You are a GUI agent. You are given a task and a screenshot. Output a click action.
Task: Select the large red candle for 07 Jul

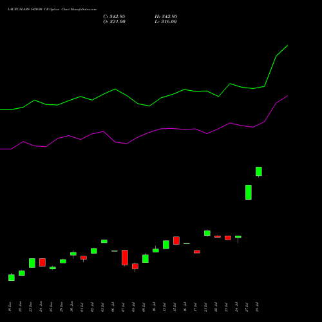point(125,258)
